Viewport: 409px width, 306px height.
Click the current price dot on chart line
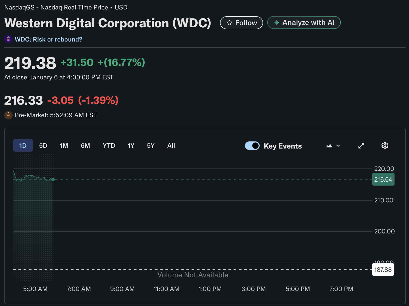pos(53,179)
